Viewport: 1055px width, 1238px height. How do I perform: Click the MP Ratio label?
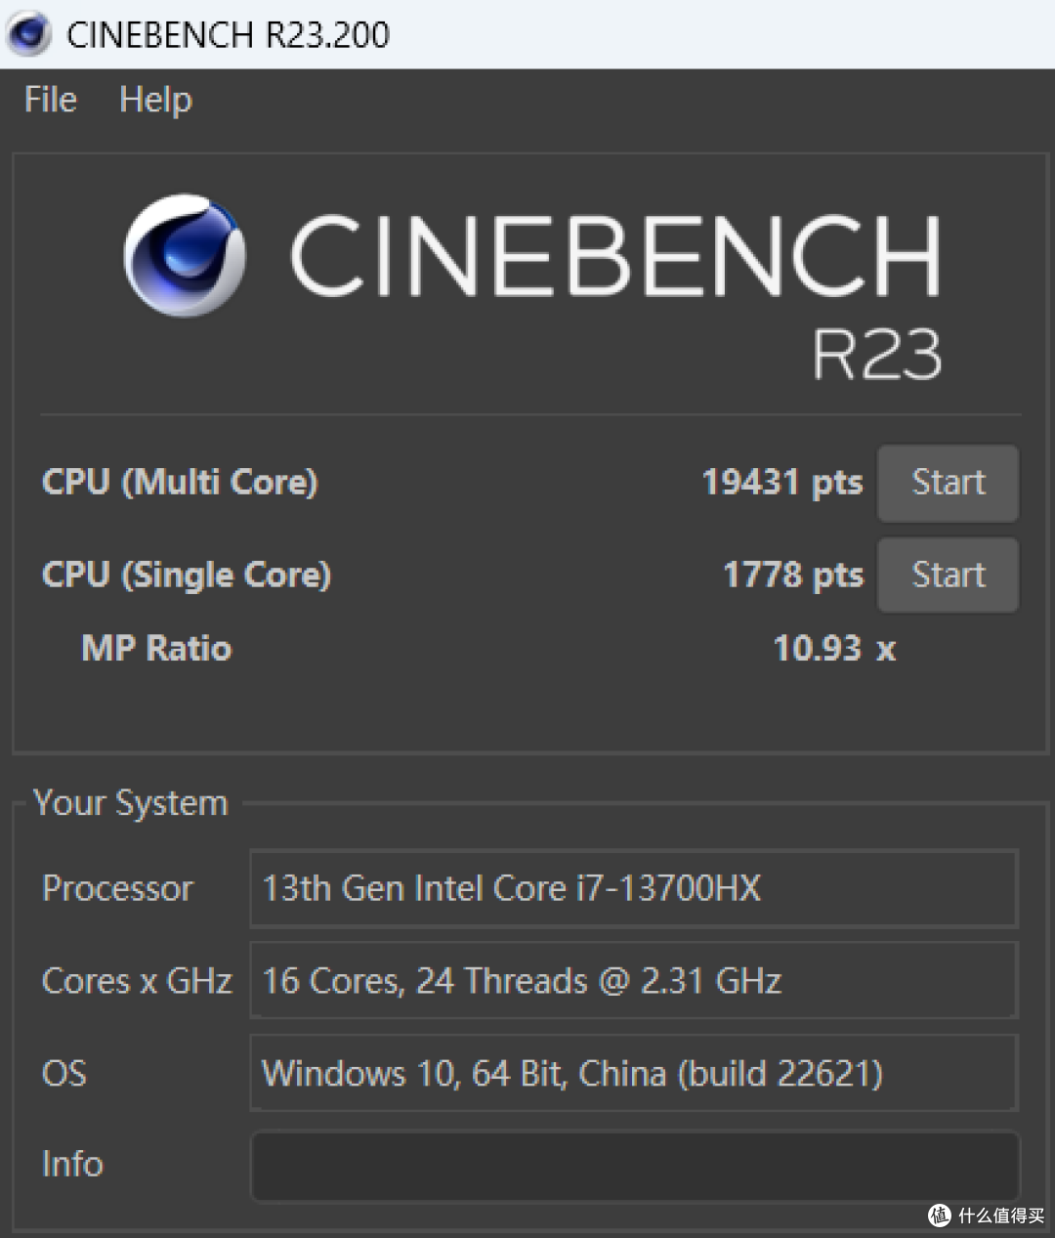[156, 648]
